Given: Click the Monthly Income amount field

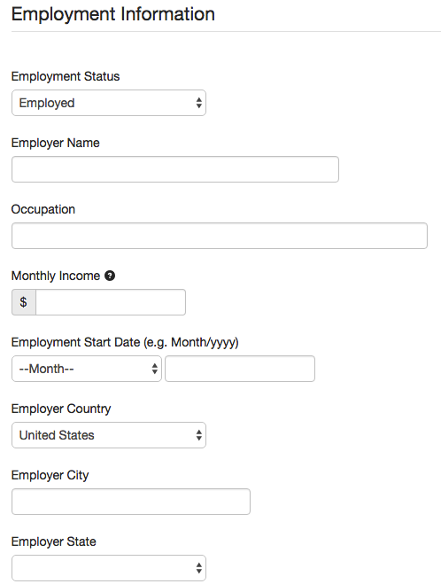Looking at the screenshot, I should point(111,302).
